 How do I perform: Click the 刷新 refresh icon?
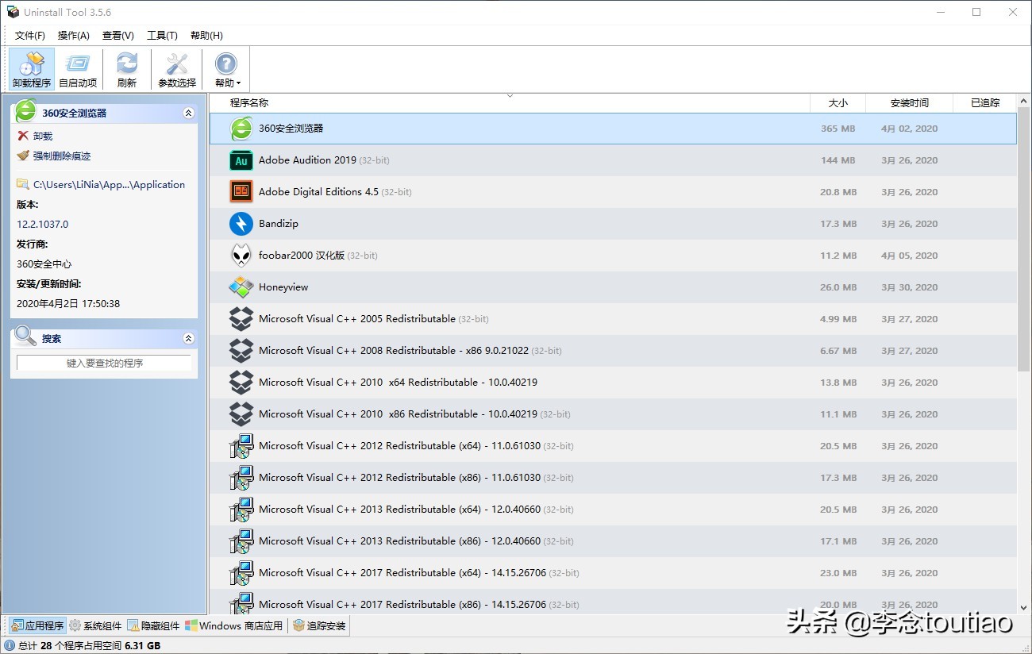[127, 68]
